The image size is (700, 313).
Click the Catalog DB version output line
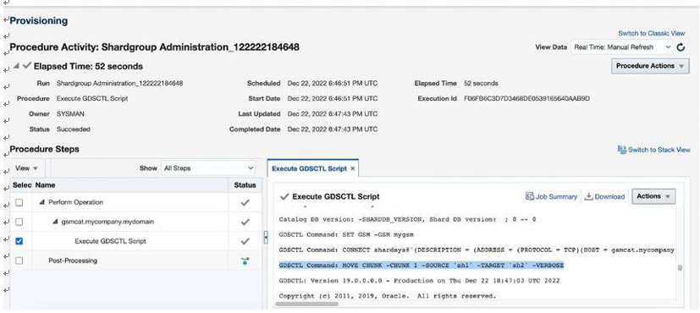[x=407, y=220]
